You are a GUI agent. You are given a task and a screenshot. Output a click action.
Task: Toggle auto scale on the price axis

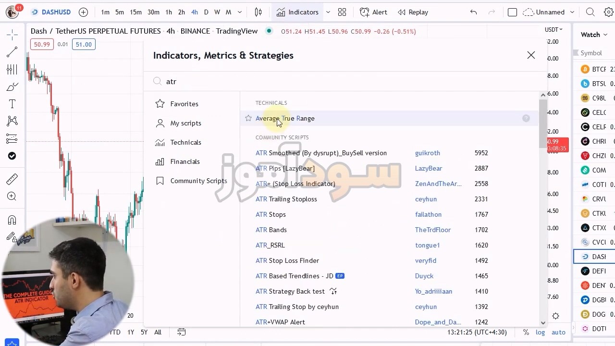point(558,332)
